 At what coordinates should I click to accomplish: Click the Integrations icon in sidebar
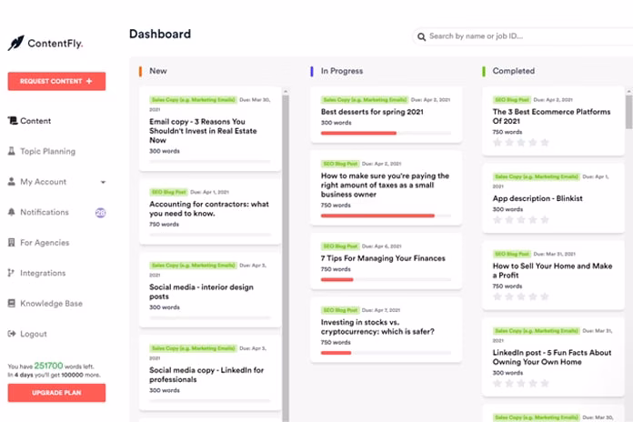(x=12, y=273)
